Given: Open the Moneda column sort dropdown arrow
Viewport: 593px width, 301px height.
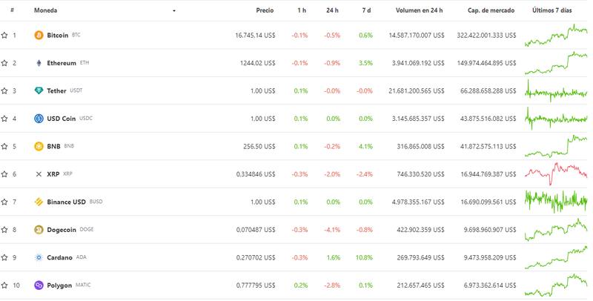Looking at the screenshot, I should pos(174,11).
